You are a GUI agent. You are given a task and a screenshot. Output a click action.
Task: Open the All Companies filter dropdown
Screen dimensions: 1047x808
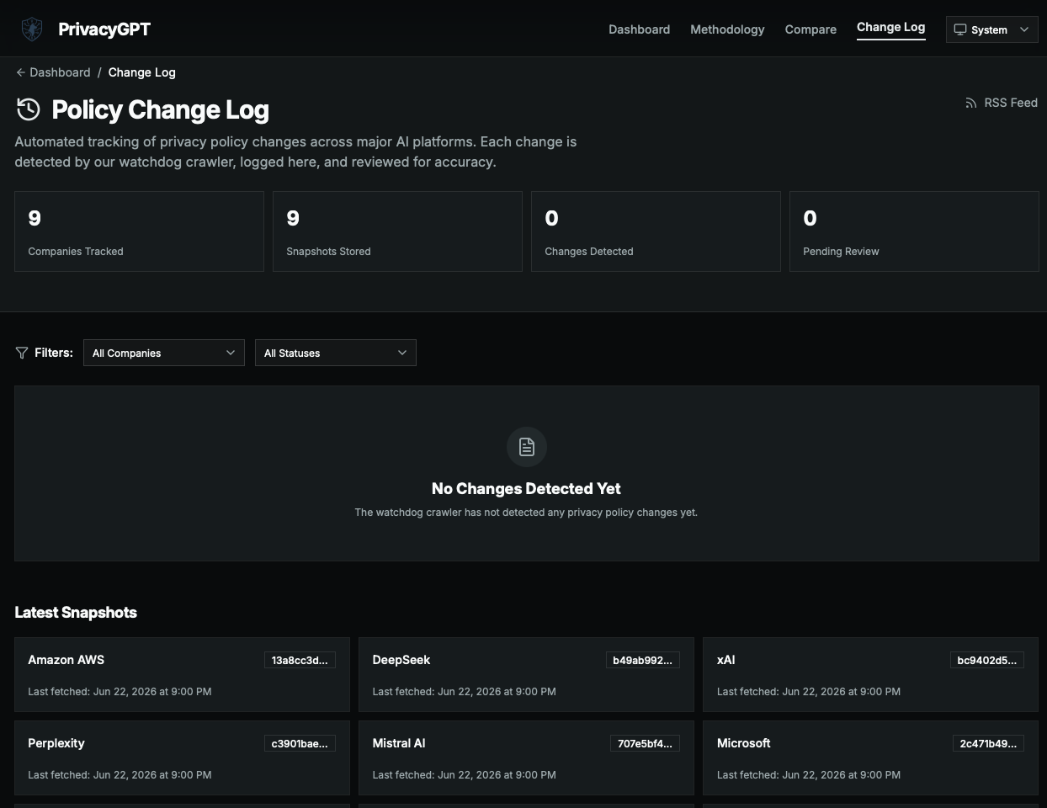tap(164, 353)
